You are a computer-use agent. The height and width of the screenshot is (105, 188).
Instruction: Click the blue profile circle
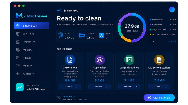tap(172, 10)
